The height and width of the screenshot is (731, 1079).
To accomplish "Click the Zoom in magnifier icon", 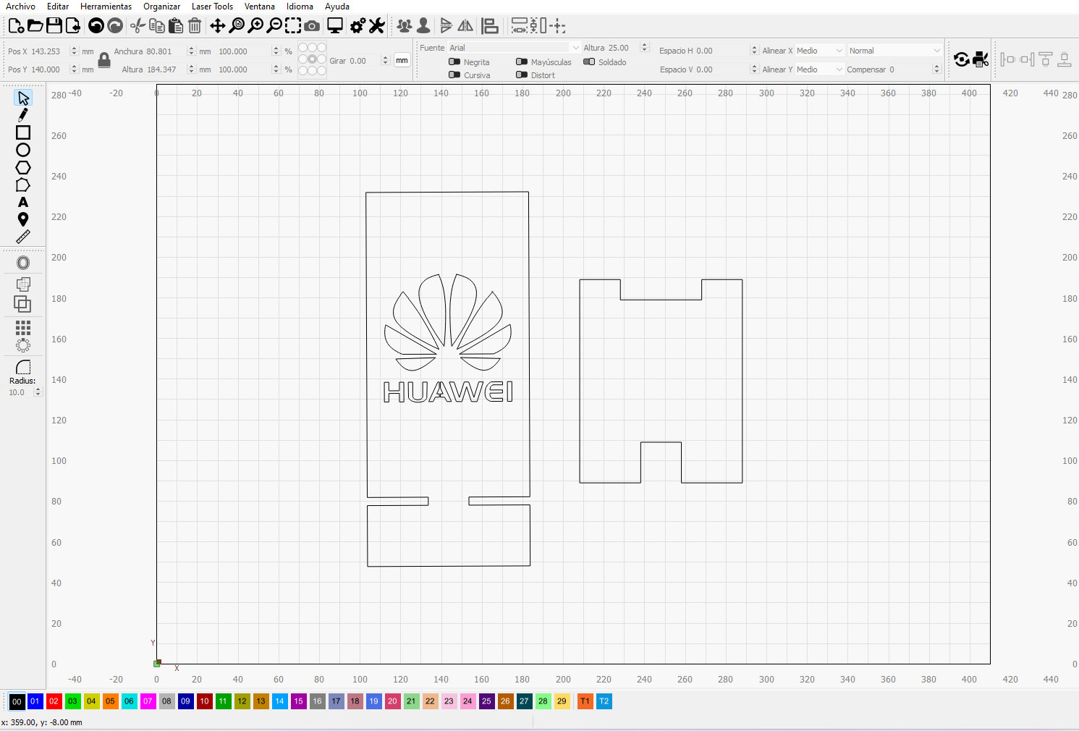I will pos(255,26).
